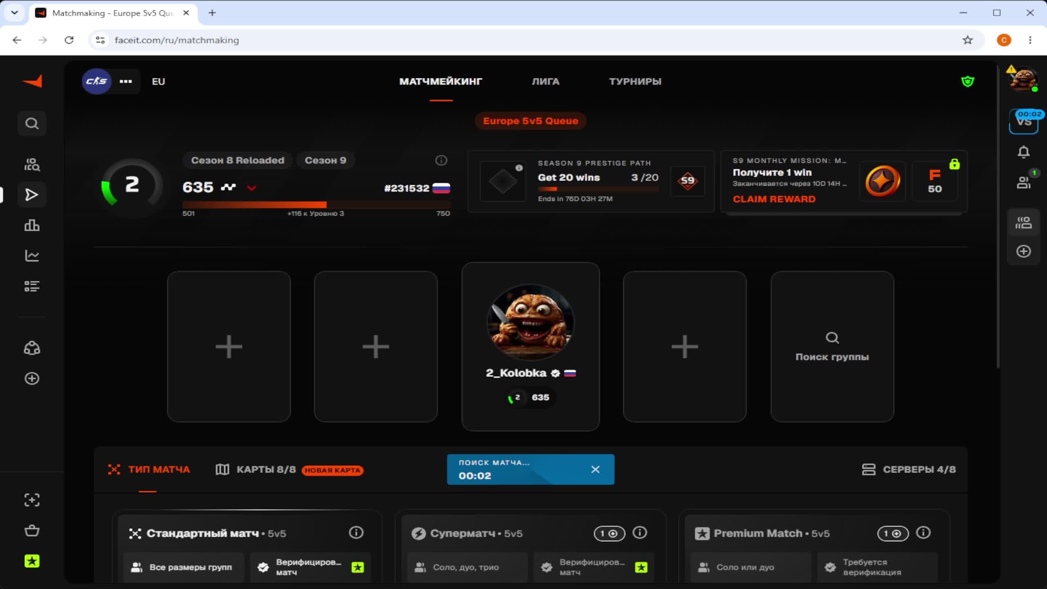Image resolution: width=1047 pixels, height=589 pixels.
Task: Show info for Стандартный матч
Action: (356, 533)
